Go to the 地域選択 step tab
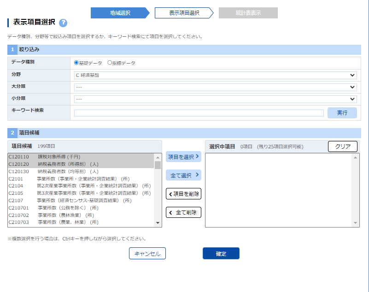 pyautogui.click(x=120, y=13)
